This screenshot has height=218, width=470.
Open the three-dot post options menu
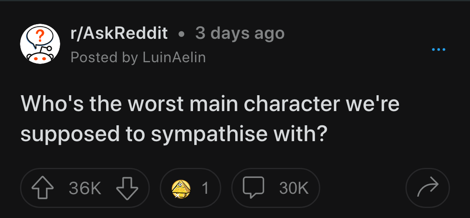coord(439,49)
